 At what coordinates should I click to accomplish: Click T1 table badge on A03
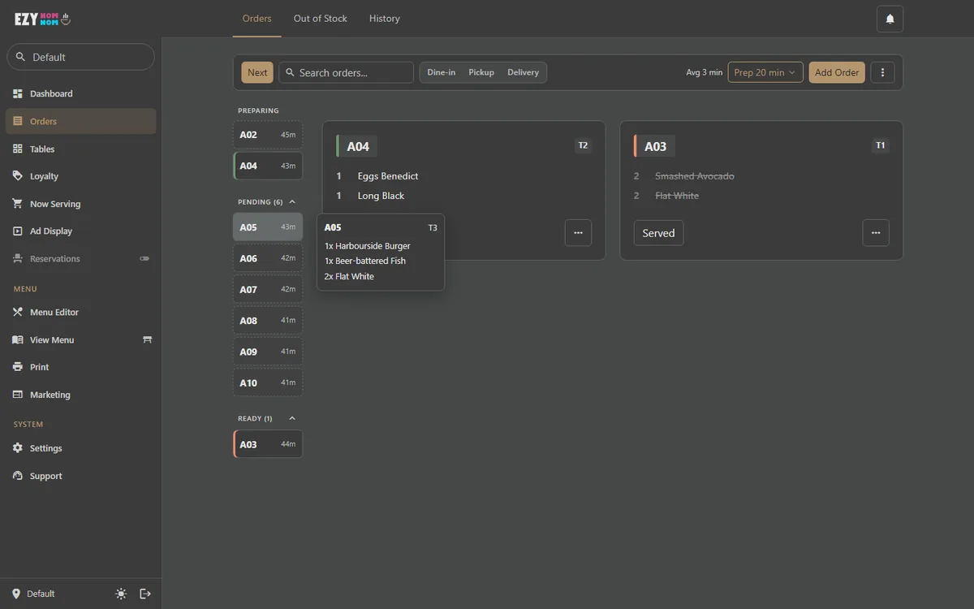[881, 145]
